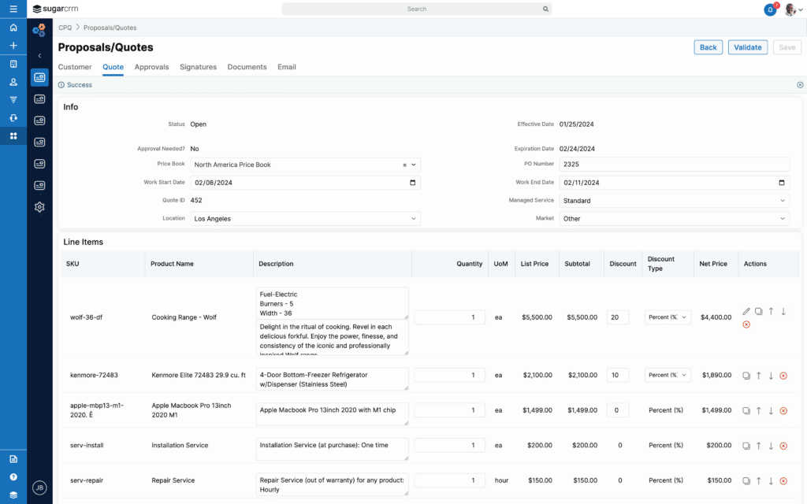Expand the Price Book dropdown
Screen dimensions: 807x504
(x=413, y=165)
